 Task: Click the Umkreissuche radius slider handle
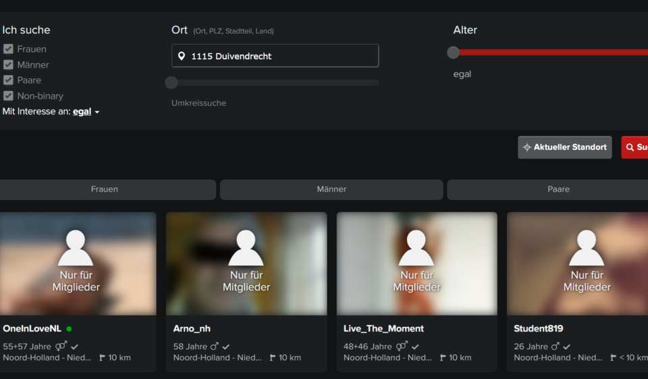(x=171, y=82)
